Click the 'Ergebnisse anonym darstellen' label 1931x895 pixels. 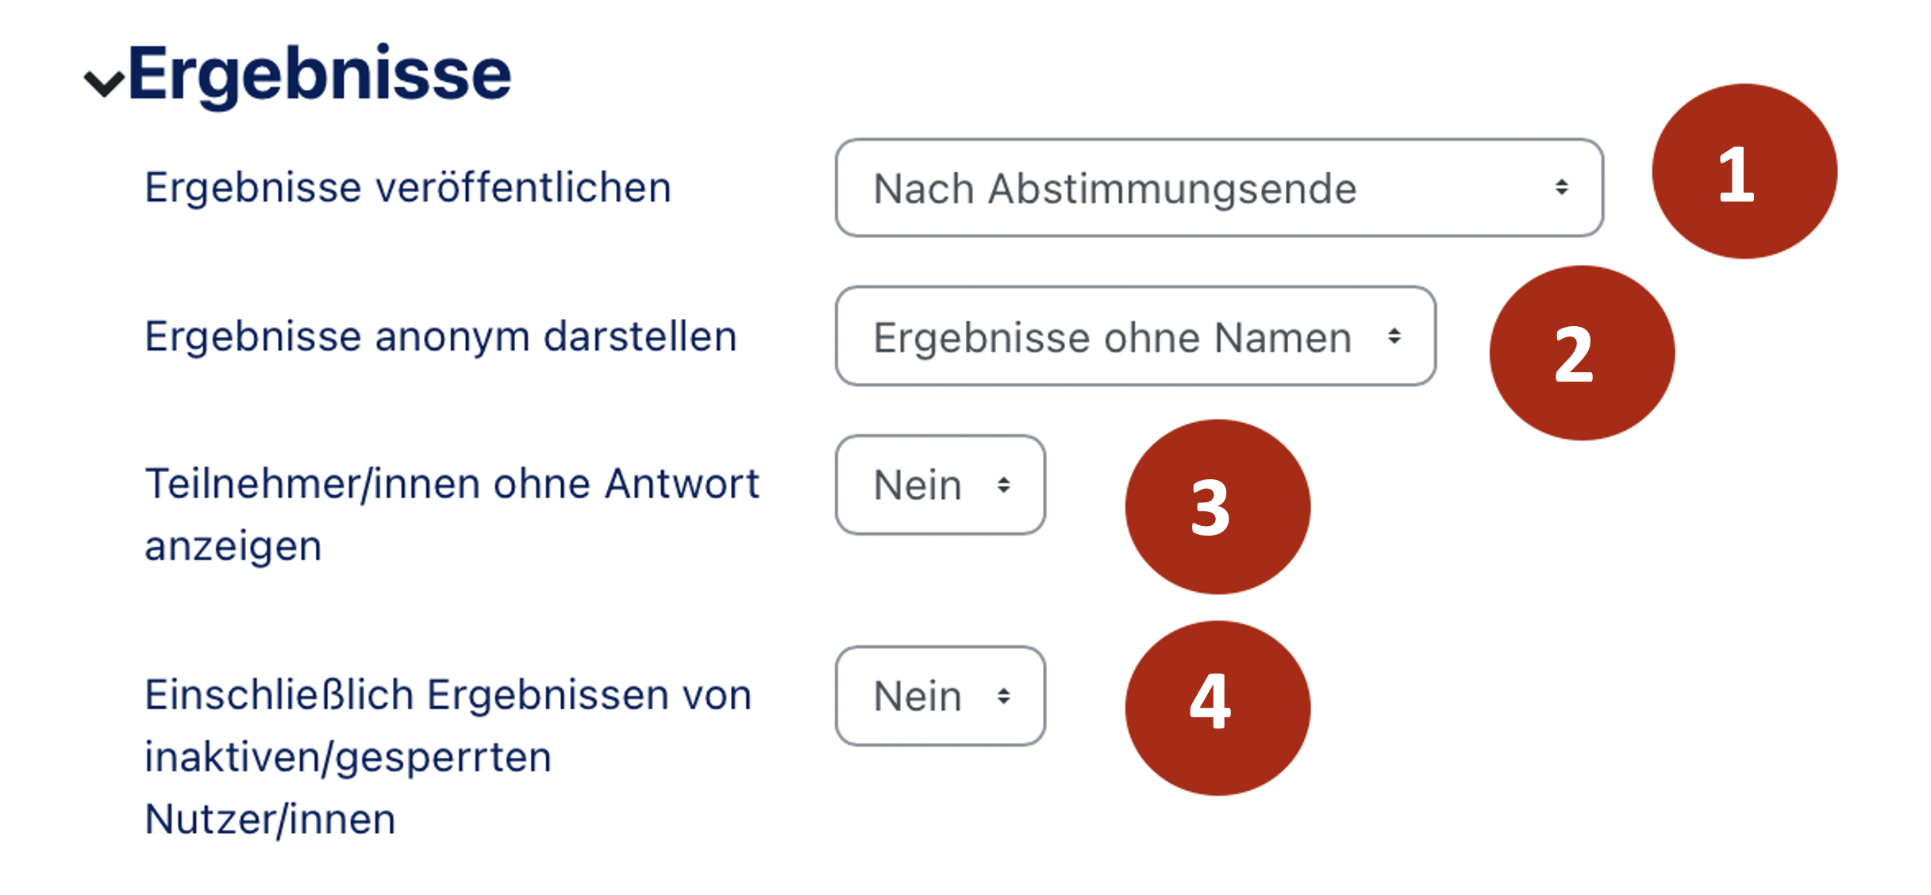click(440, 336)
